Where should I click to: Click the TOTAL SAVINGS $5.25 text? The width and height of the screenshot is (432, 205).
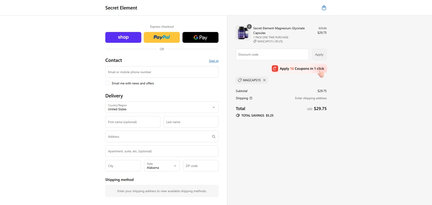tap(257, 115)
